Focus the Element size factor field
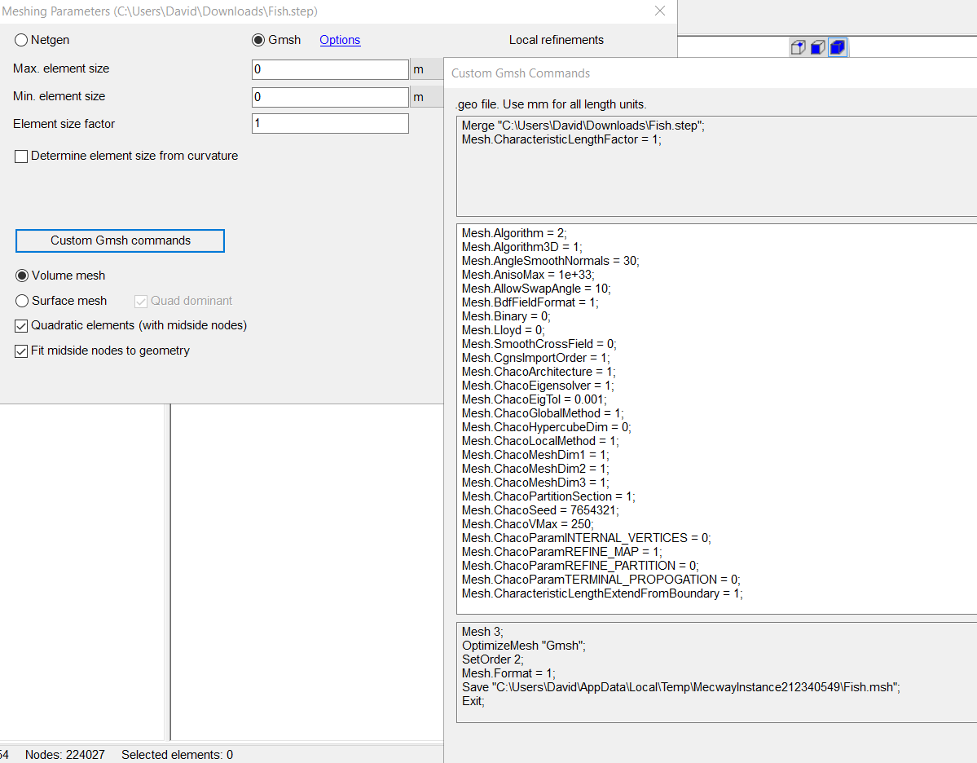Screen dimensions: 977x763 point(330,123)
